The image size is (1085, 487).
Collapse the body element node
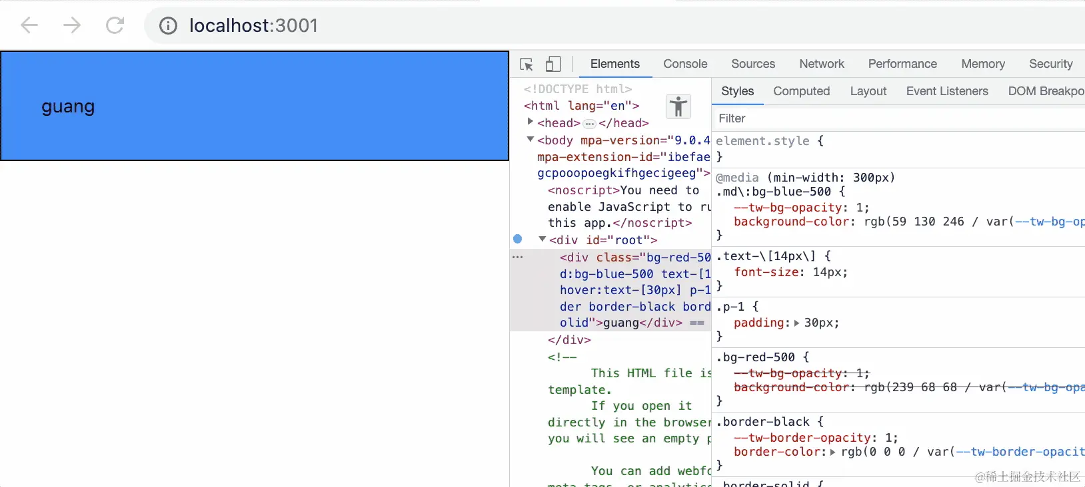coord(531,139)
